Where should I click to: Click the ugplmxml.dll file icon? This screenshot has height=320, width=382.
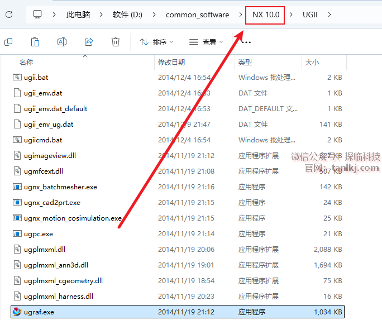click(17, 250)
